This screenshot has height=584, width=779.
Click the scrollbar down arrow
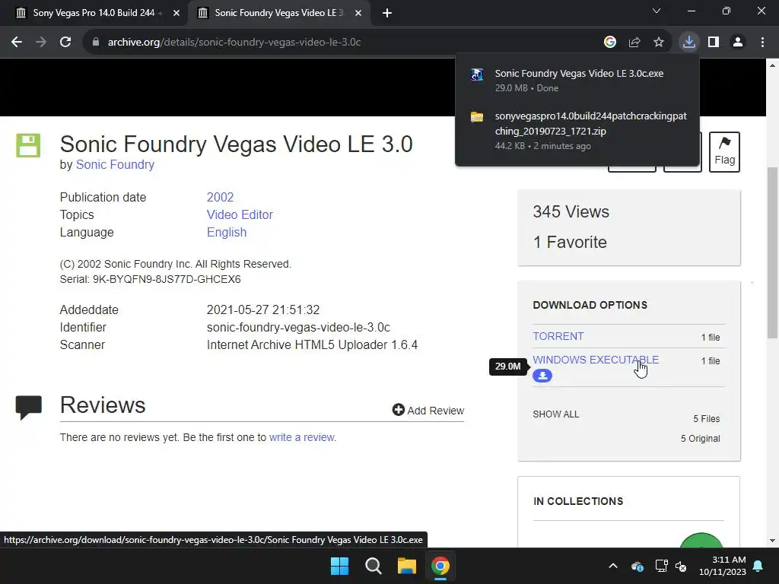(x=773, y=541)
